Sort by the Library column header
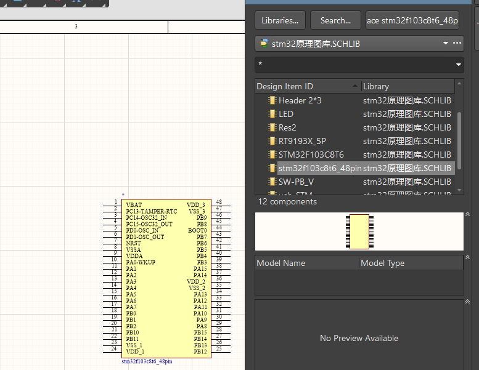The height and width of the screenshot is (370, 479). tap(408, 86)
